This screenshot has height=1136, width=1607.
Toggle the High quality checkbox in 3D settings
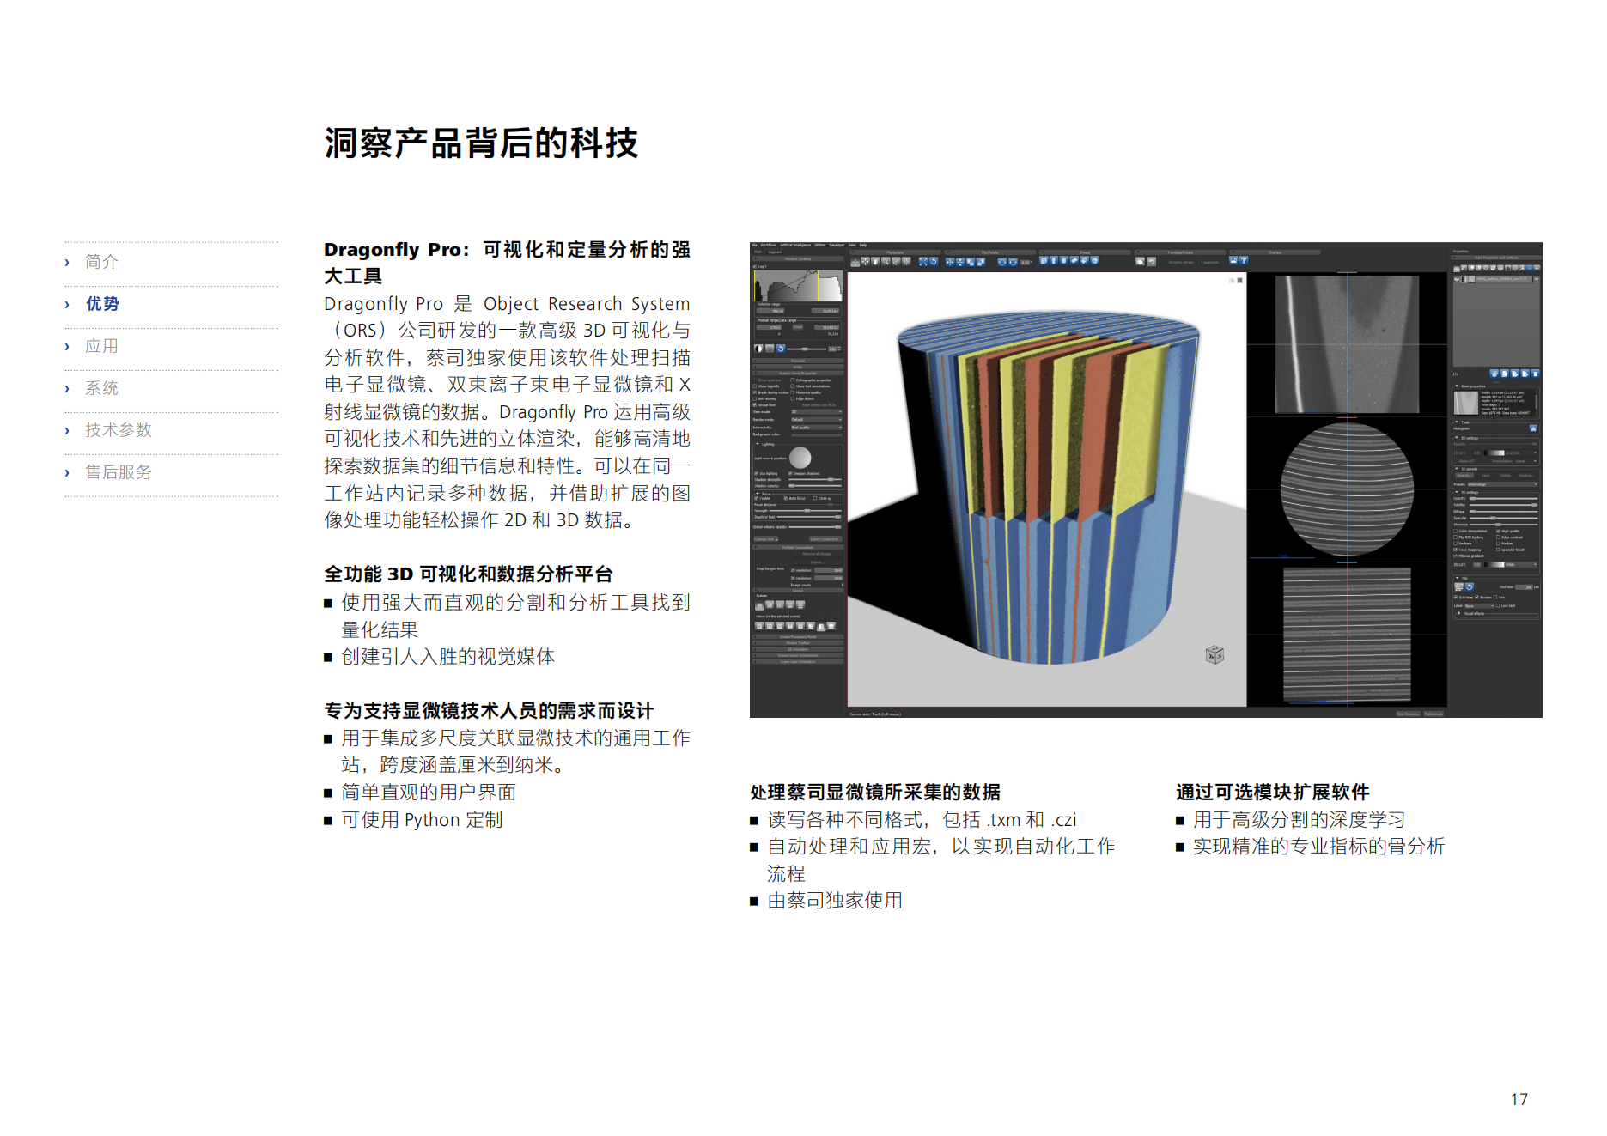1498,531
